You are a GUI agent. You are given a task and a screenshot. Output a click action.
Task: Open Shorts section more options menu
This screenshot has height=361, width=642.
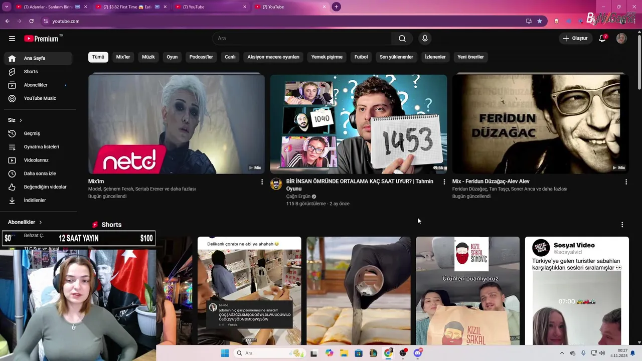(622, 225)
